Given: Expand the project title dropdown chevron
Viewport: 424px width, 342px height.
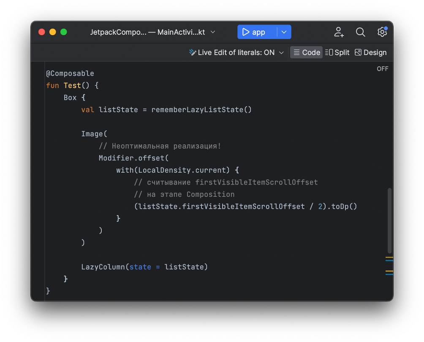Looking at the screenshot, I should [213, 32].
